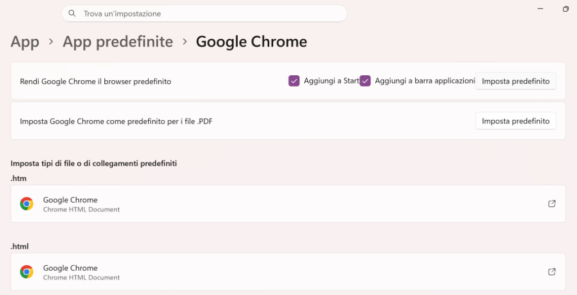
Task: Click the search magnifier icon
Action: pyautogui.click(x=72, y=13)
